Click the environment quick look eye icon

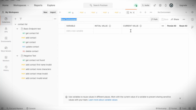click(192, 12)
